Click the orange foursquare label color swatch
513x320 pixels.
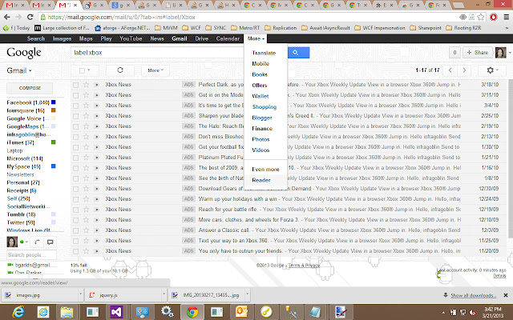[54, 110]
